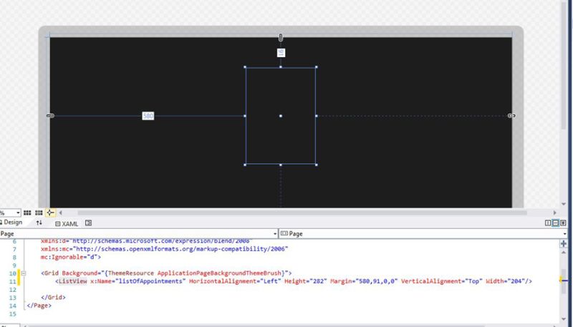This screenshot has width=573, height=327.
Task: Click the Width value 204 in code
Action: [515, 281]
